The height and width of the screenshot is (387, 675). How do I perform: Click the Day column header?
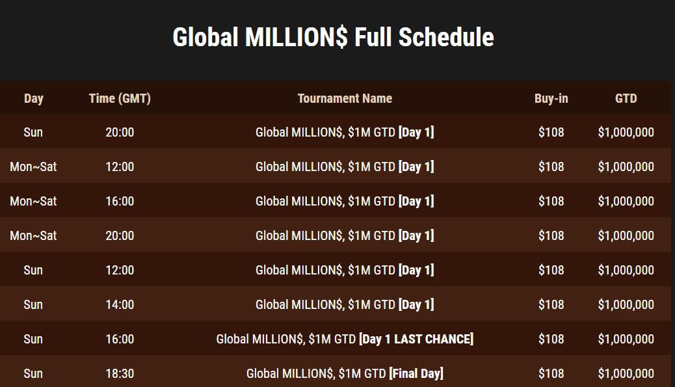coord(33,98)
